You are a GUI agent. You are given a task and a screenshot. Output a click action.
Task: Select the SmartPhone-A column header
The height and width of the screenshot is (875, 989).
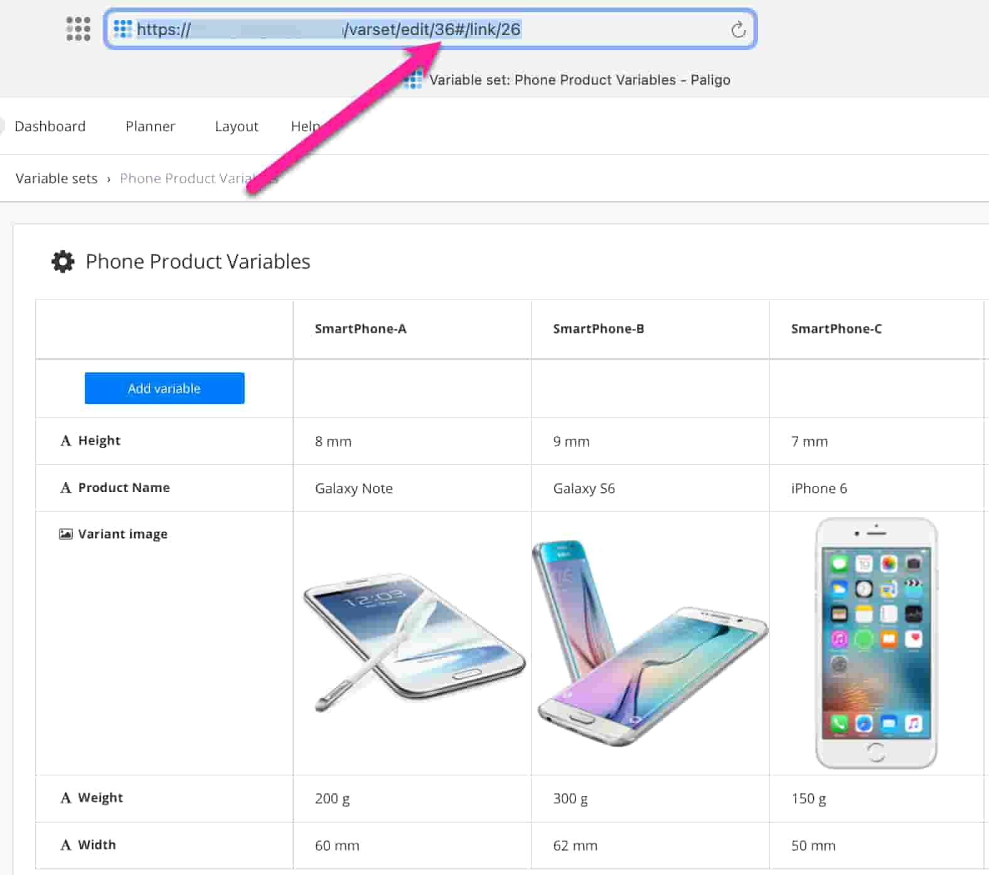(x=361, y=329)
